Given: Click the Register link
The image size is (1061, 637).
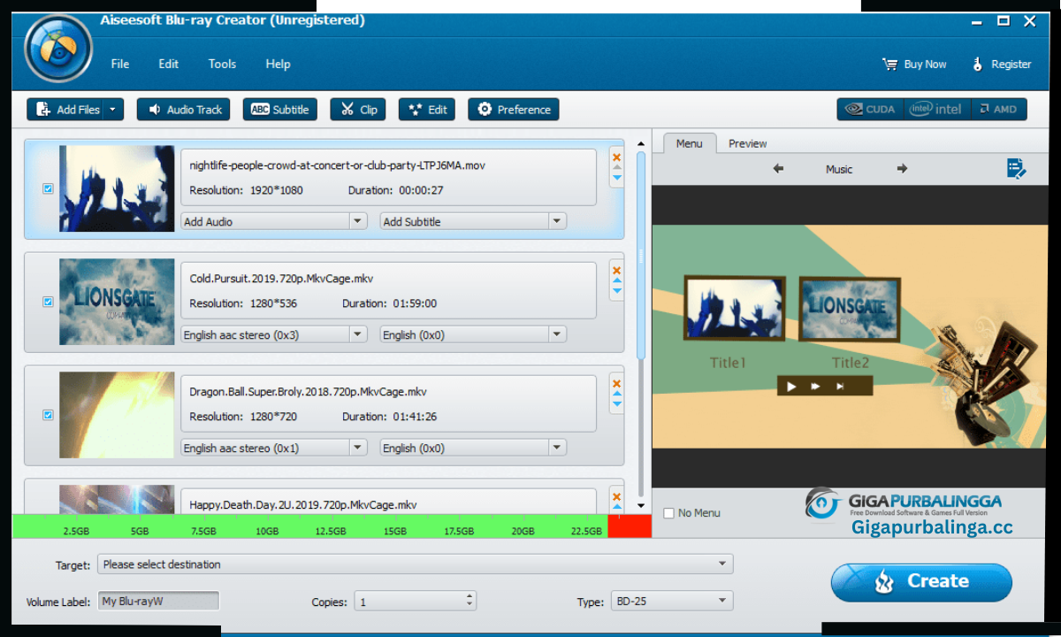Looking at the screenshot, I should tap(1002, 64).
